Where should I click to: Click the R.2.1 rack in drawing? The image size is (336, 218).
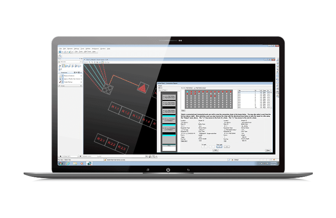pos(101,140)
